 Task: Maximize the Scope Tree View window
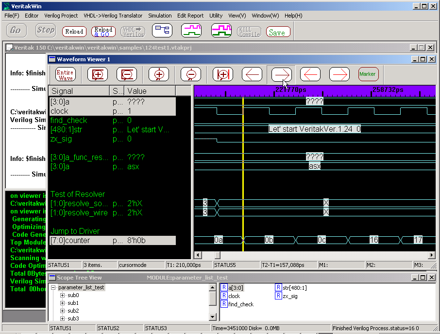point(423,278)
